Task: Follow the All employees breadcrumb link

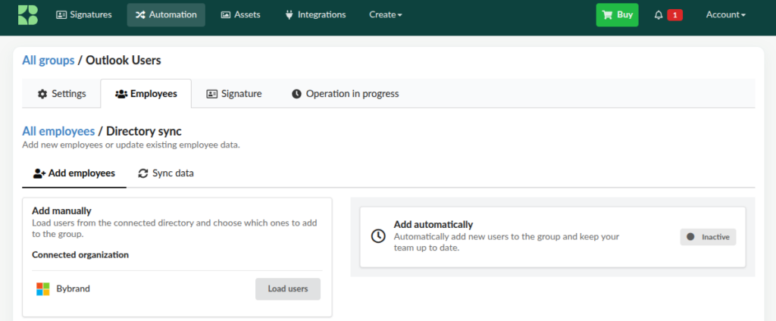Action: pos(58,131)
